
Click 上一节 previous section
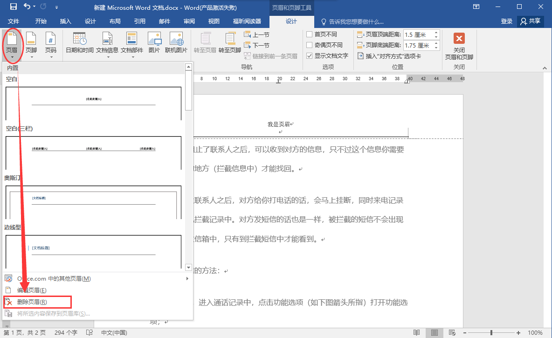point(256,35)
